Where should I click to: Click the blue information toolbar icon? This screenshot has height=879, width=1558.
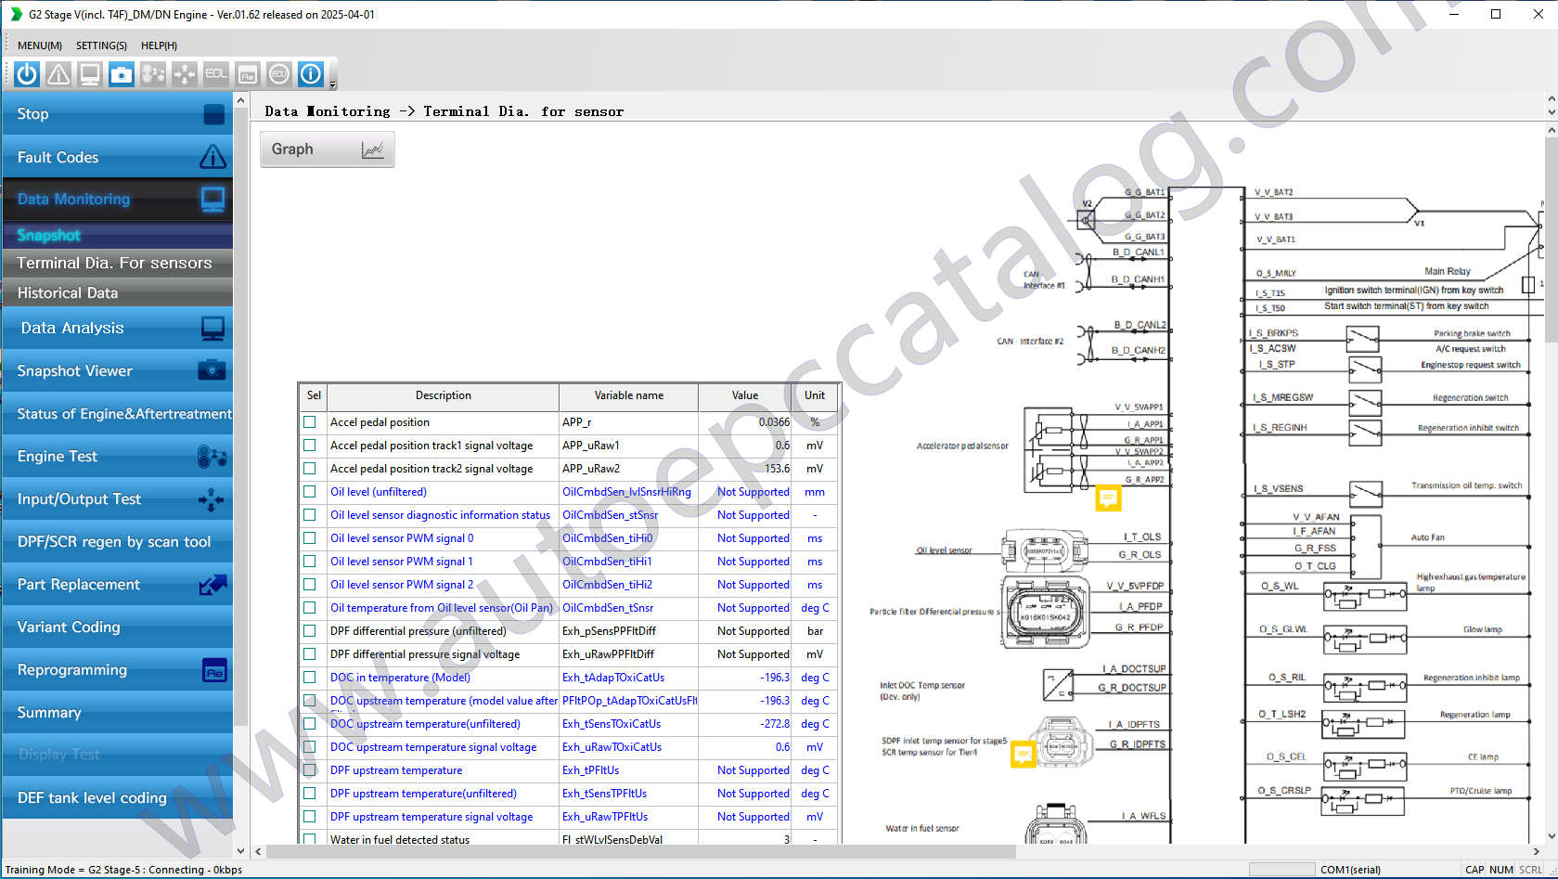pos(311,74)
